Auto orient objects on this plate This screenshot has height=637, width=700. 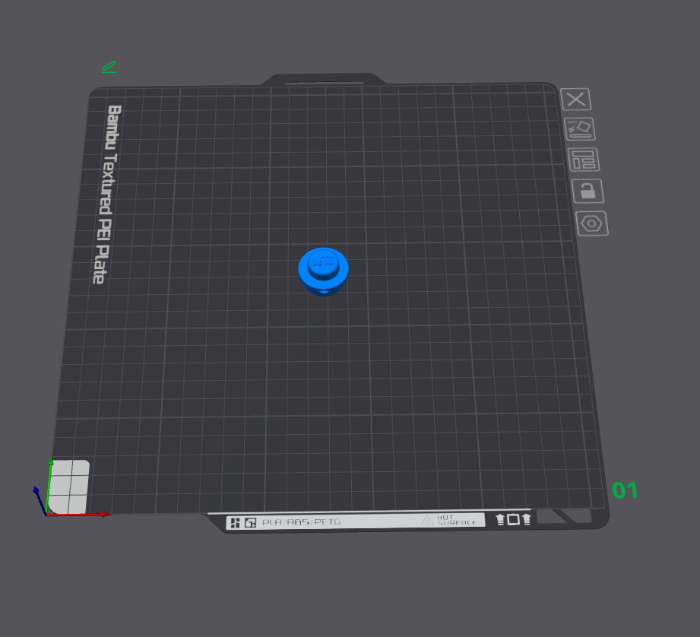coord(579,129)
